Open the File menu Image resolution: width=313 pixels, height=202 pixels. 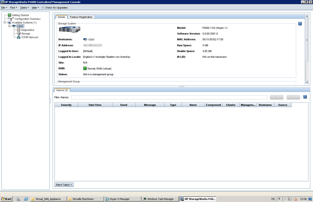click(4, 8)
